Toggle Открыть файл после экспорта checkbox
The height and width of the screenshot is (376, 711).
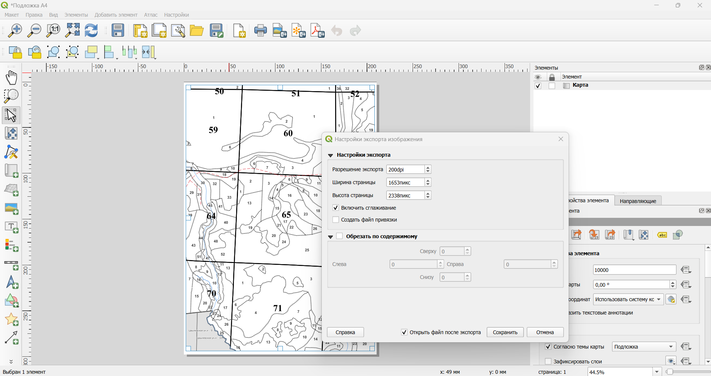tap(404, 332)
